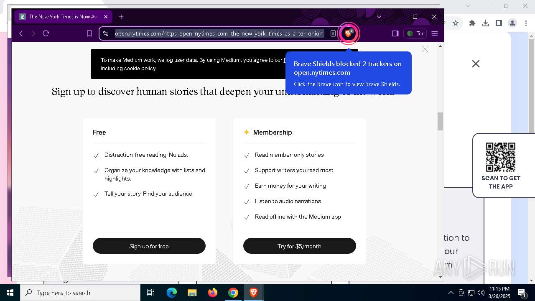Select the New York Times tab
Screen dimensions: 535x301
pos(63,17)
